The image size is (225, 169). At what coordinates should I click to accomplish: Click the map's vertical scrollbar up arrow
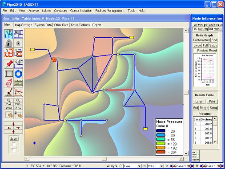click(x=186, y=31)
